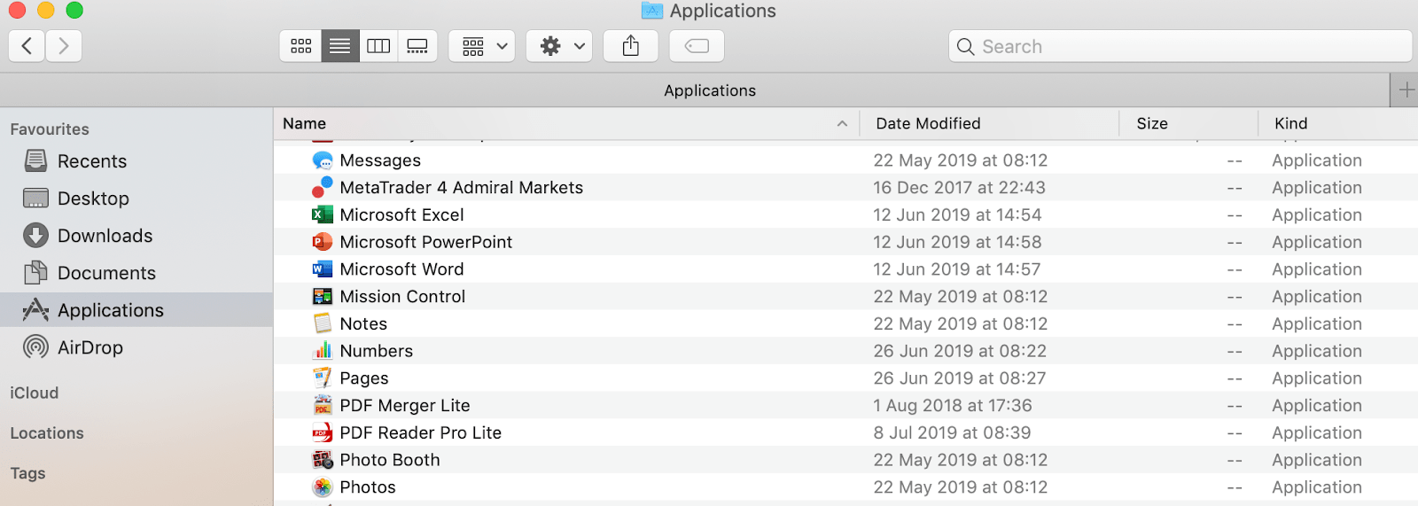Click the Share button

click(x=631, y=46)
